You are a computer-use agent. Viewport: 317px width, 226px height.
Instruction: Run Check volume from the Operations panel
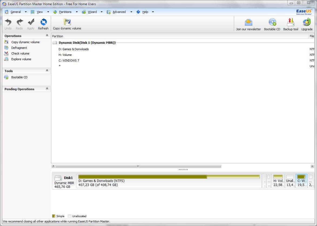click(20, 53)
